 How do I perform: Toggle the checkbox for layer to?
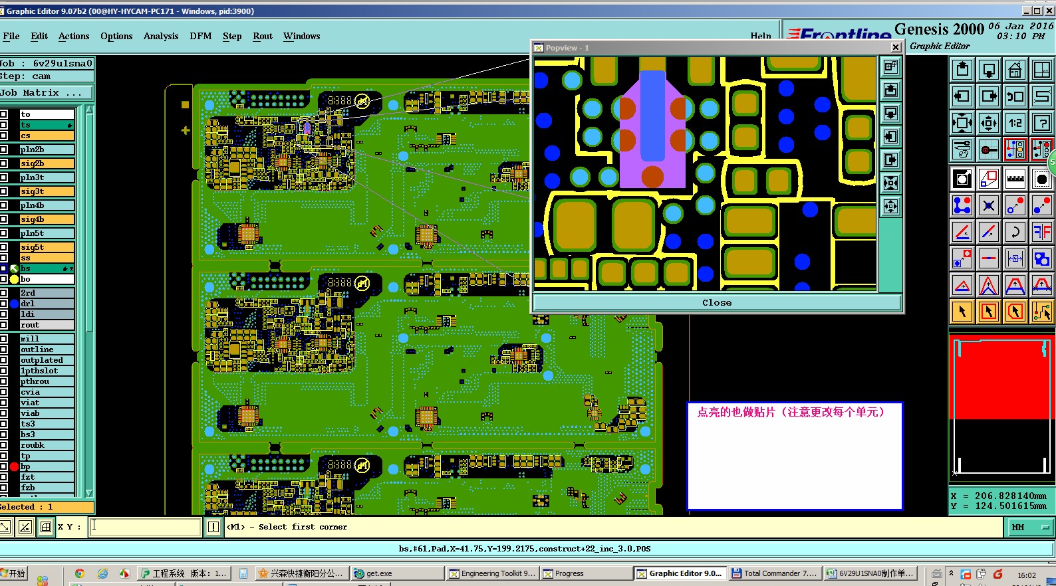(4, 114)
